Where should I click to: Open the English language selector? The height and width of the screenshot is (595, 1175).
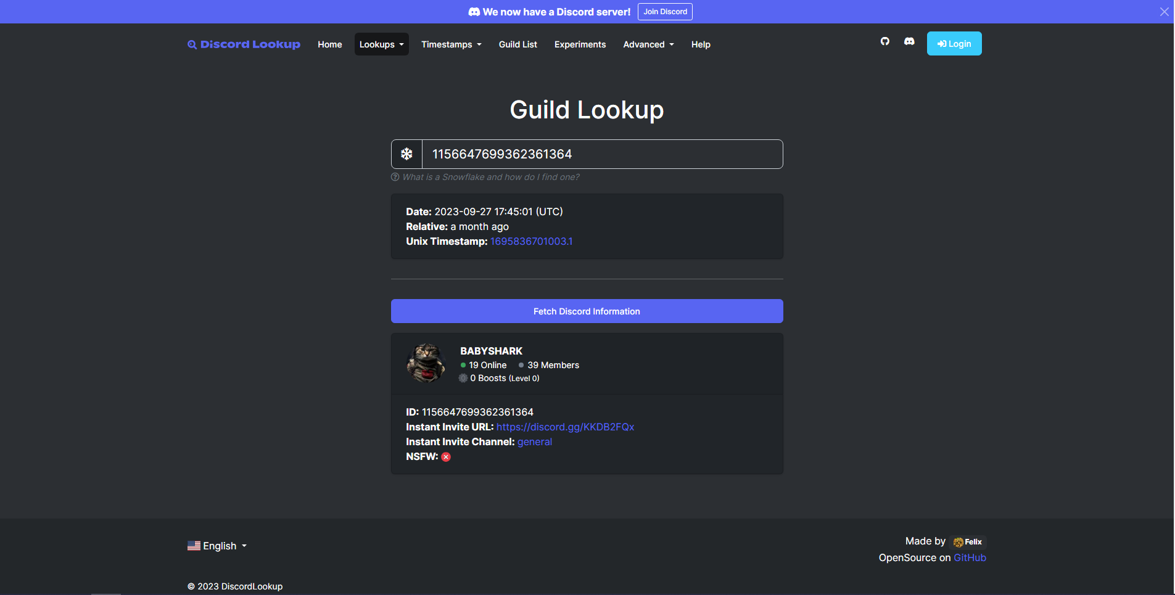[217, 546]
